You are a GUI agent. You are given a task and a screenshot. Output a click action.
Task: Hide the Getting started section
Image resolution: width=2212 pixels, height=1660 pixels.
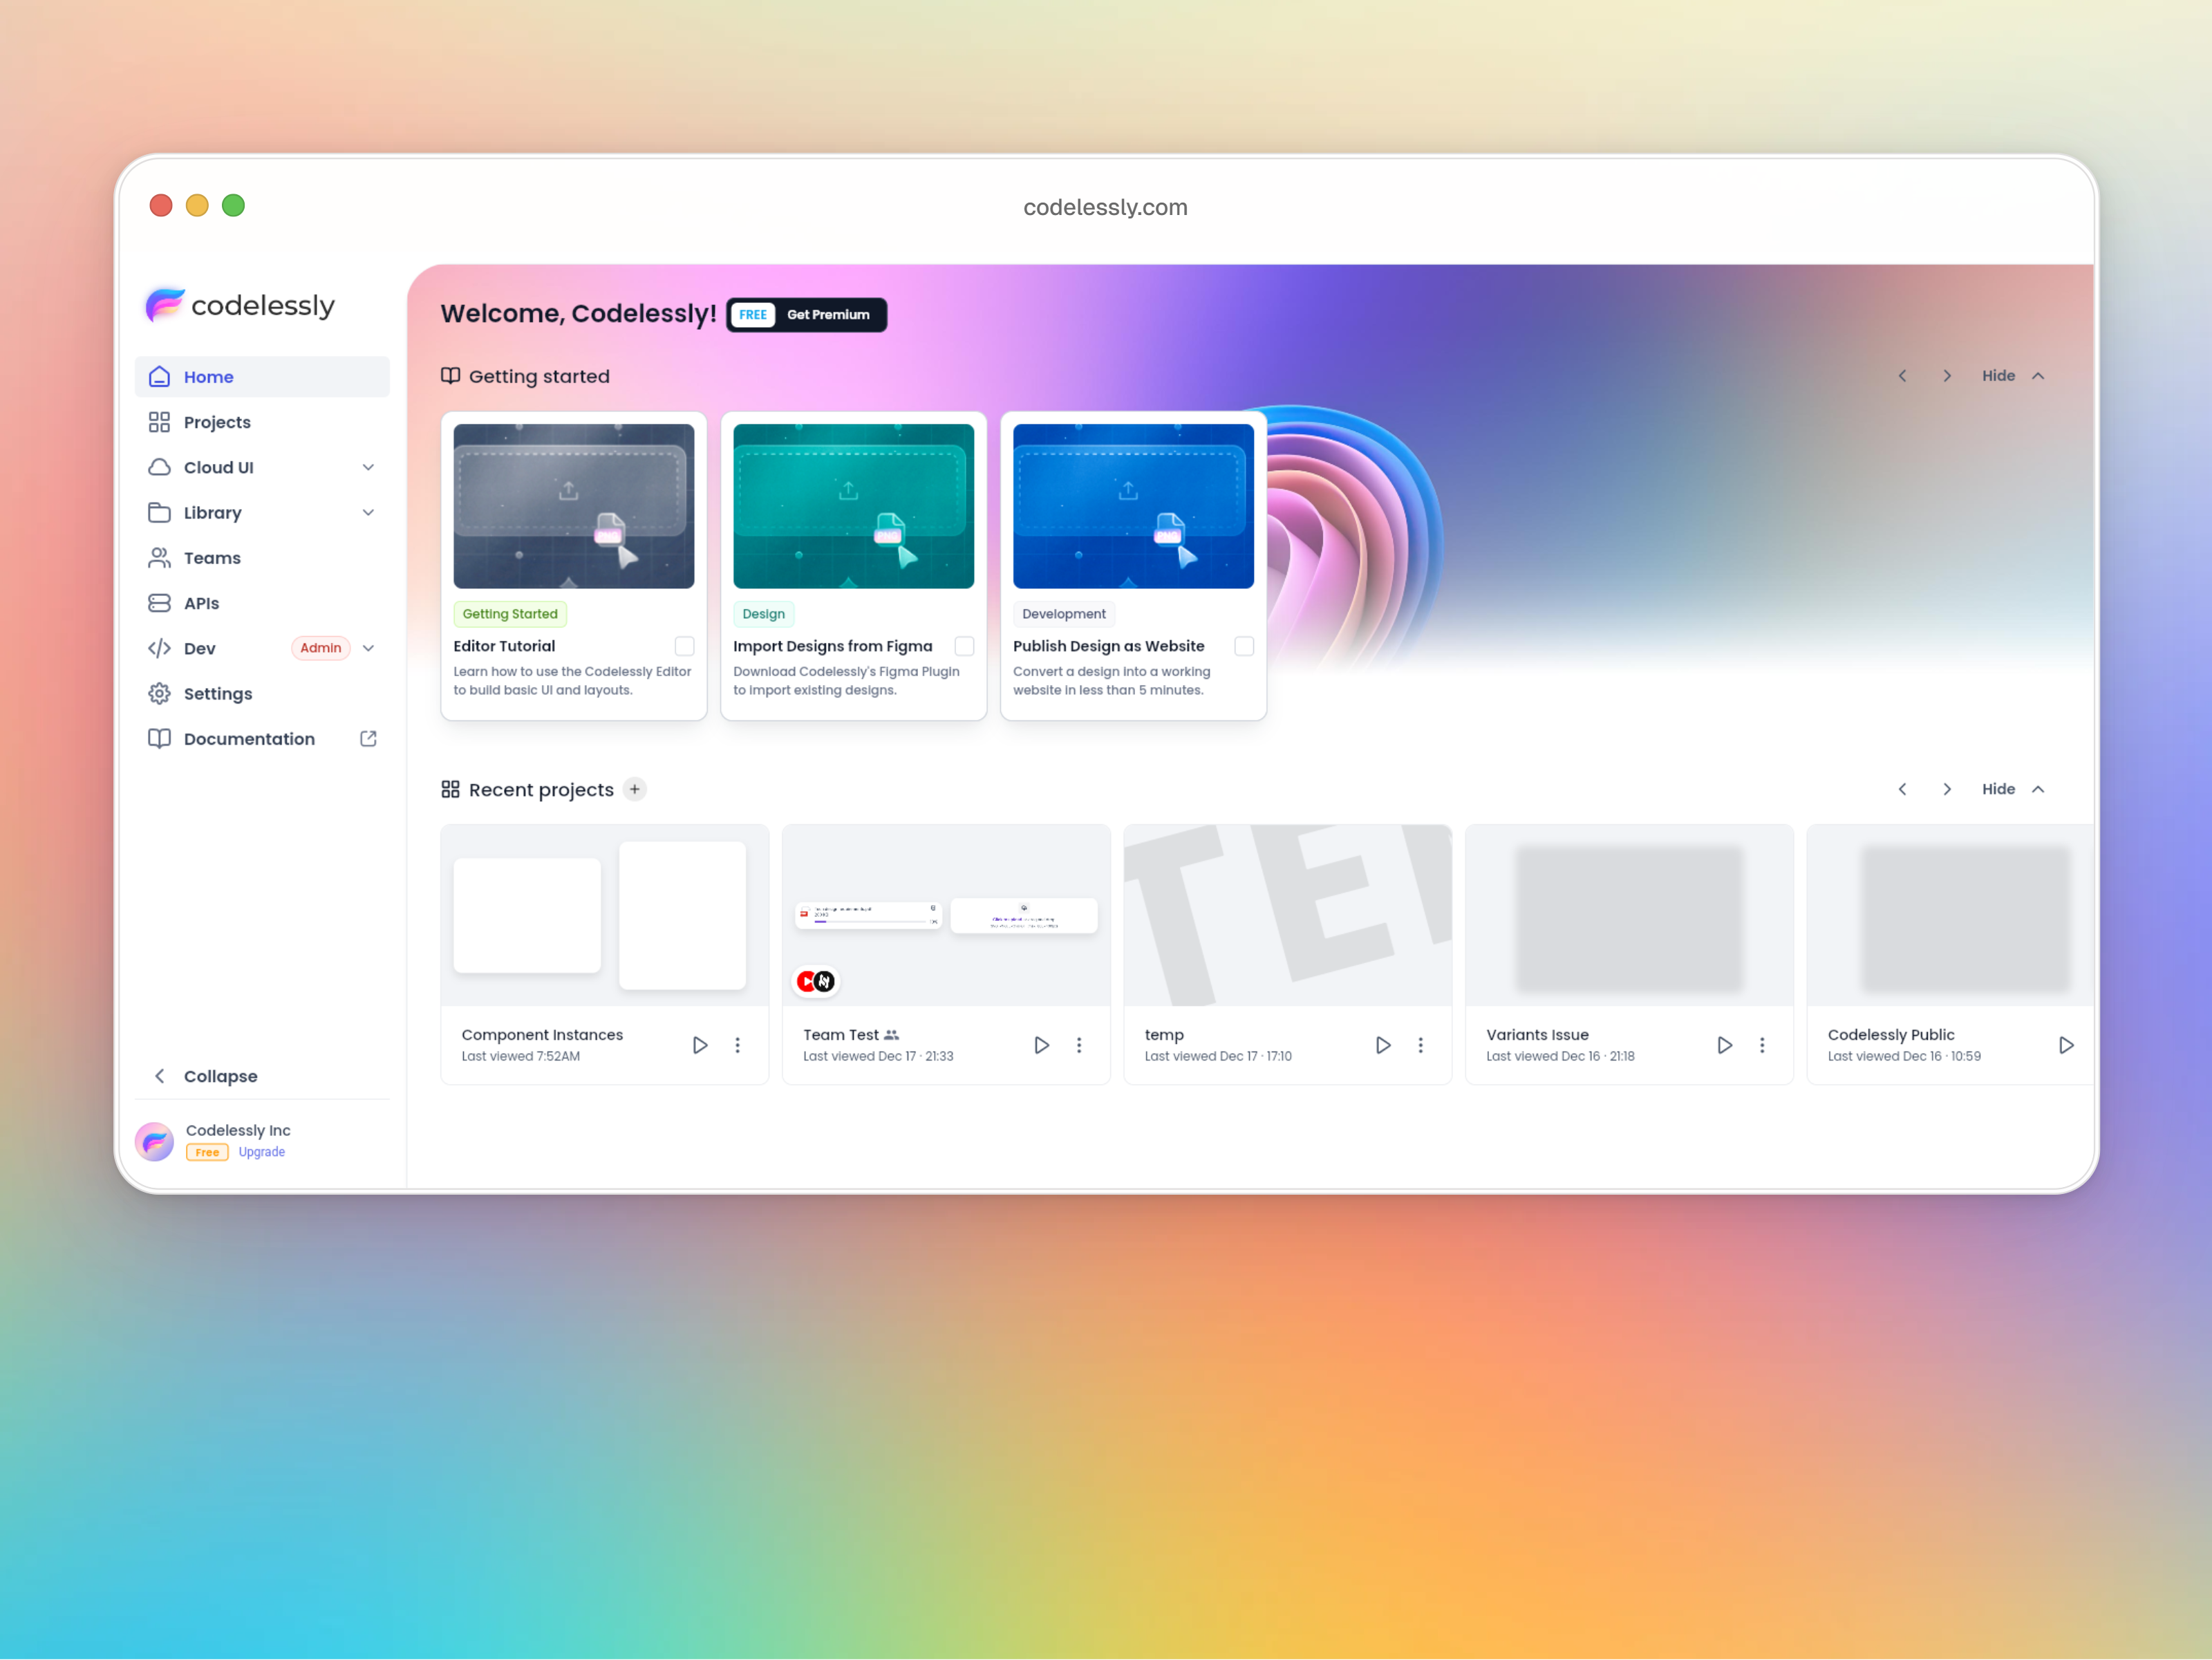tap(2014, 376)
